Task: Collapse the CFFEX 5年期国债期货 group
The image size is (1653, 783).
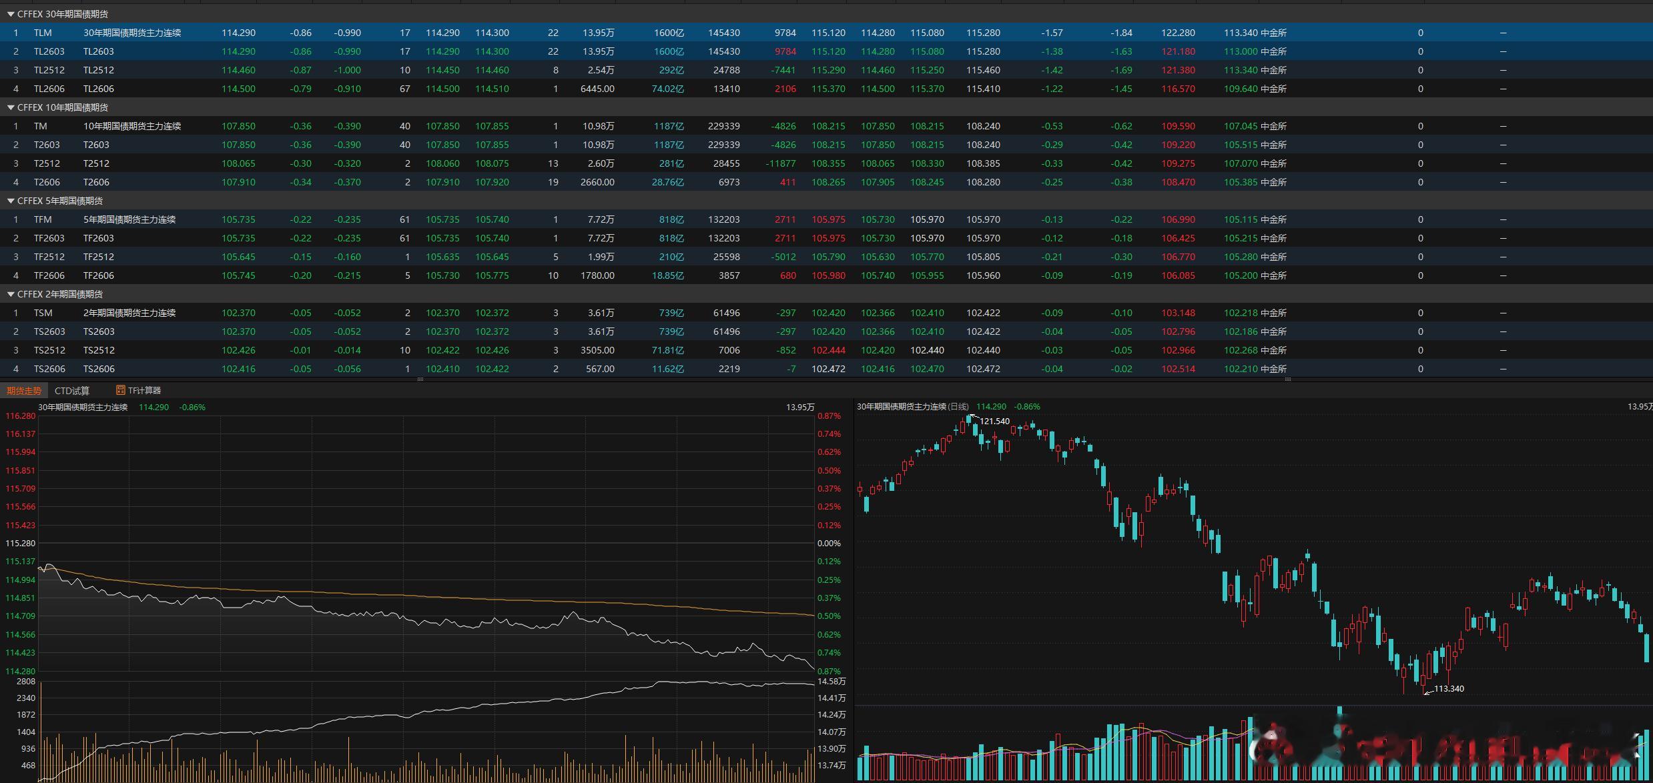Action: tap(11, 201)
